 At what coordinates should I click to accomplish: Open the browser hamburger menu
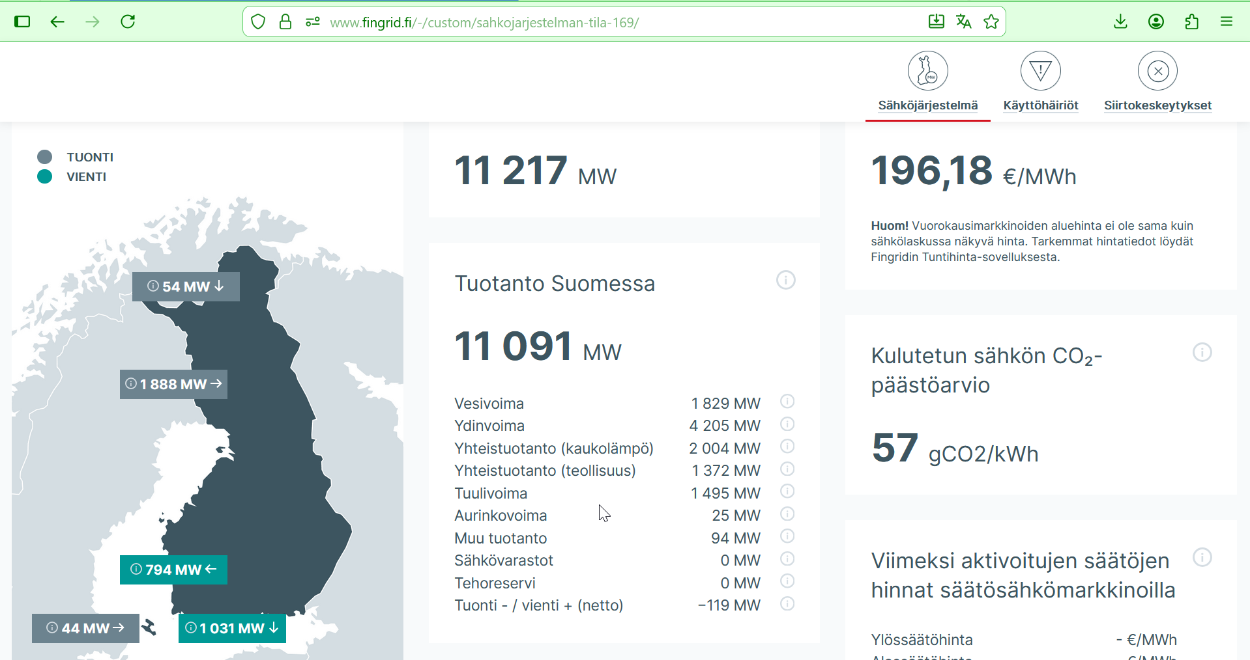coord(1226,22)
